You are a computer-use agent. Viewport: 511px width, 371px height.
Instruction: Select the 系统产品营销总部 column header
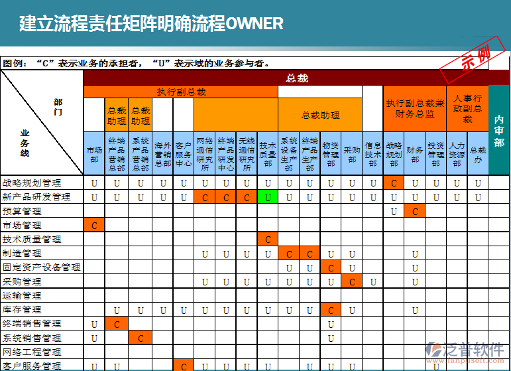(x=141, y=153)
